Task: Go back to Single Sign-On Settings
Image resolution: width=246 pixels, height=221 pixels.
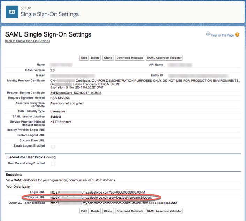Action: tap(27, 41)
